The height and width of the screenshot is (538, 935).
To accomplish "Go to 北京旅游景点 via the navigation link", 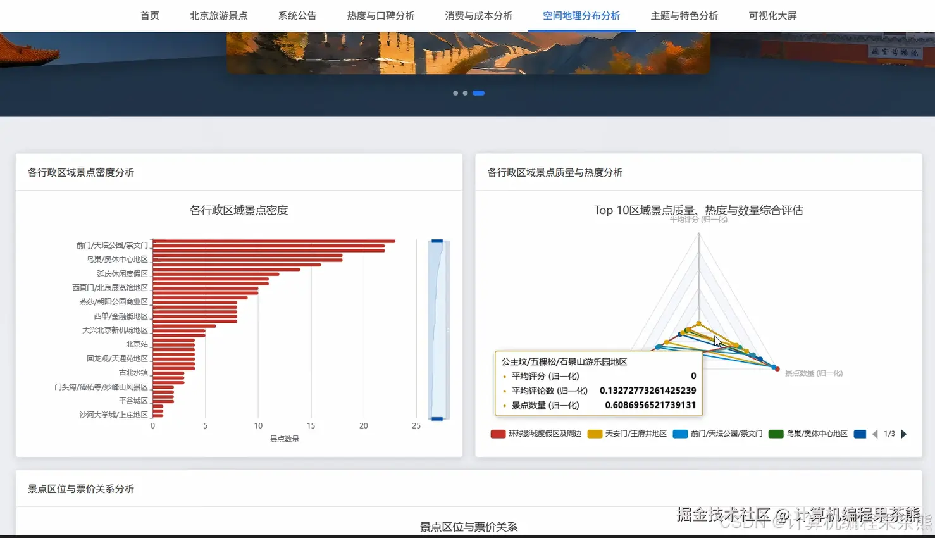I will click(x=218, y=15).
